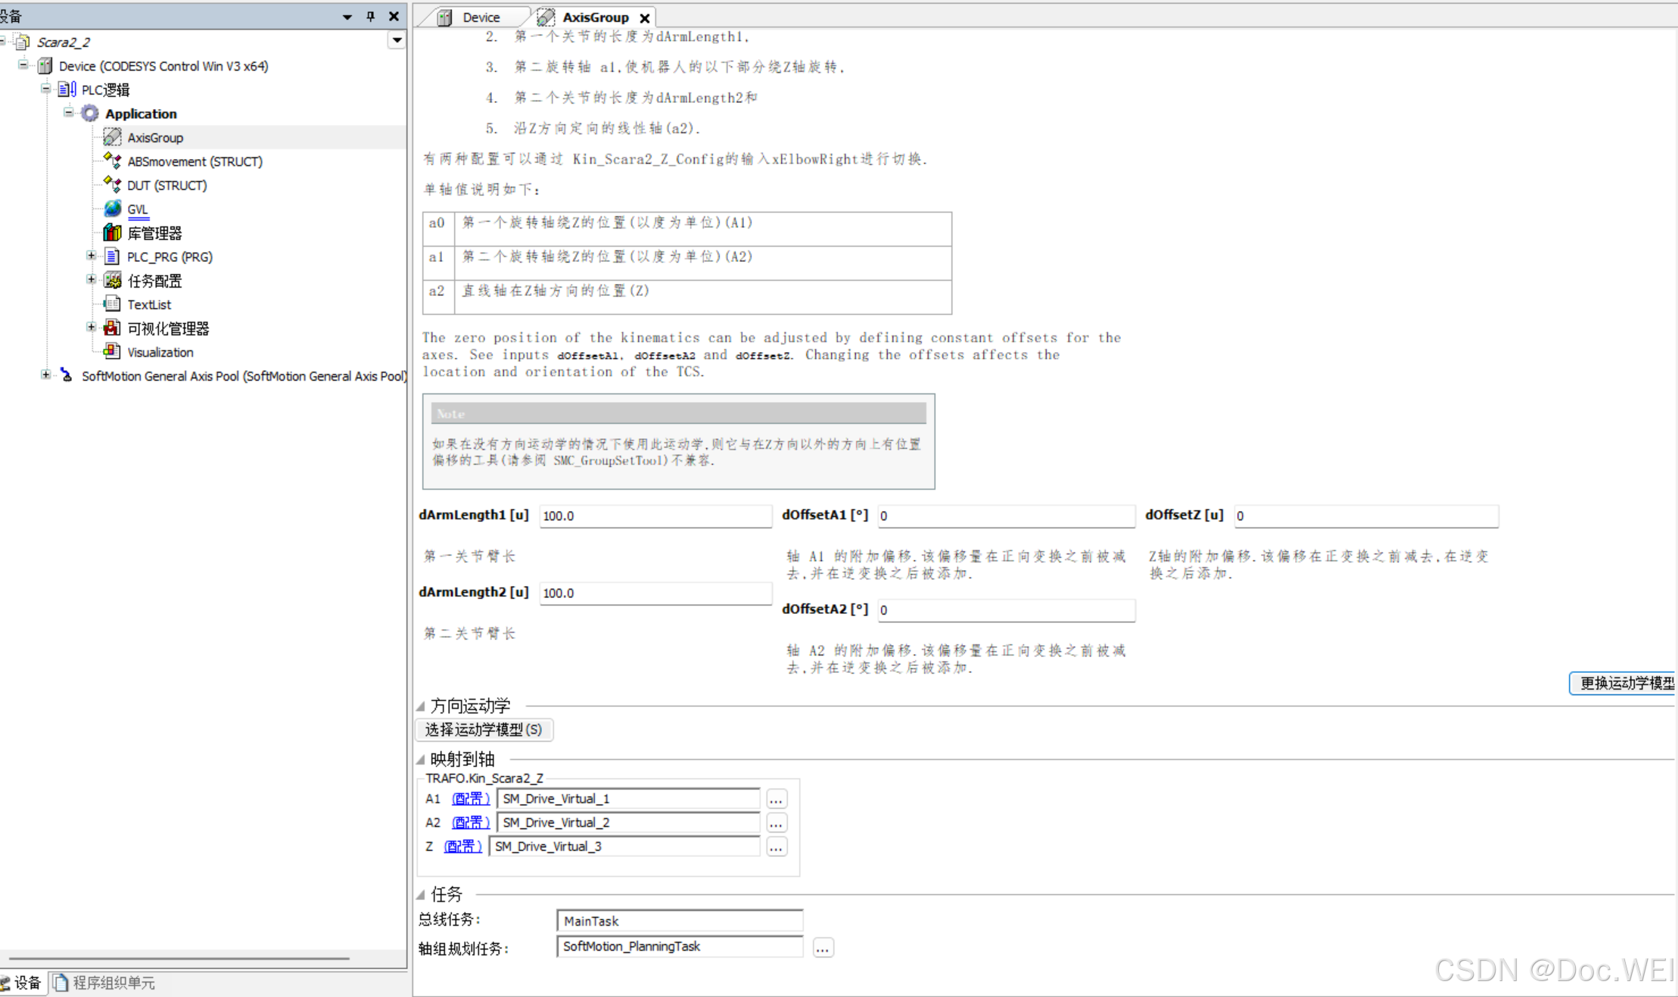
Task: Expand SoftMotion General Axis Pool node
Action: point(45,375)
